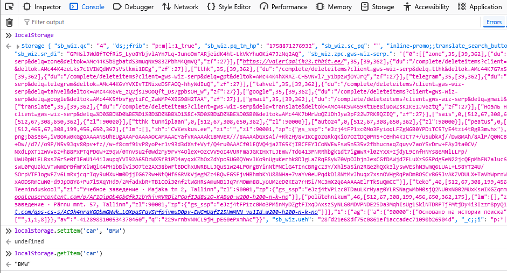This screenshot has height=273, width=507.
Task: Open the Accessibility panel
Action: (x=426, y=7)
